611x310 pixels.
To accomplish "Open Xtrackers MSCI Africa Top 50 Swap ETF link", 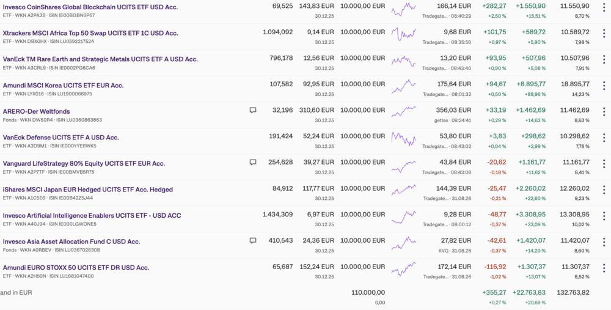I will (90, 33).
